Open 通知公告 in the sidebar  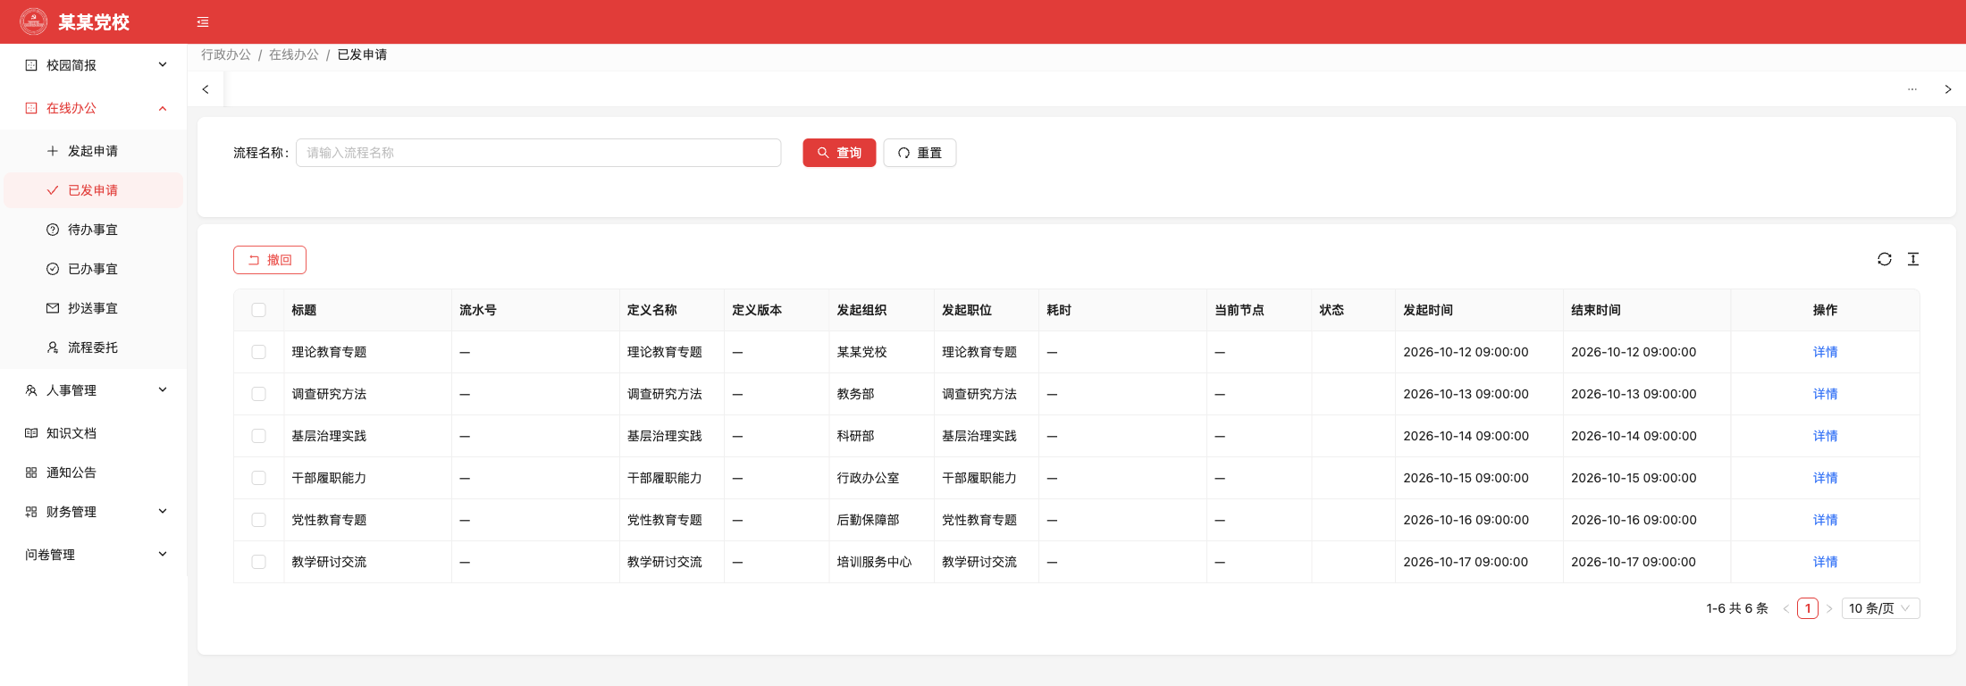[94, 473]
